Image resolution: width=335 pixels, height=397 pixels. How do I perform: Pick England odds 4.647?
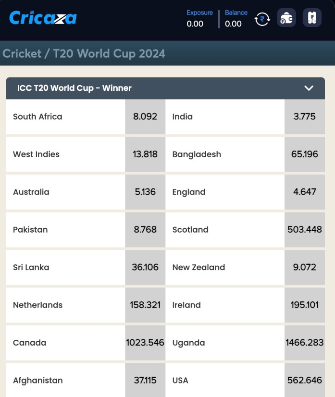coord(305,192)
